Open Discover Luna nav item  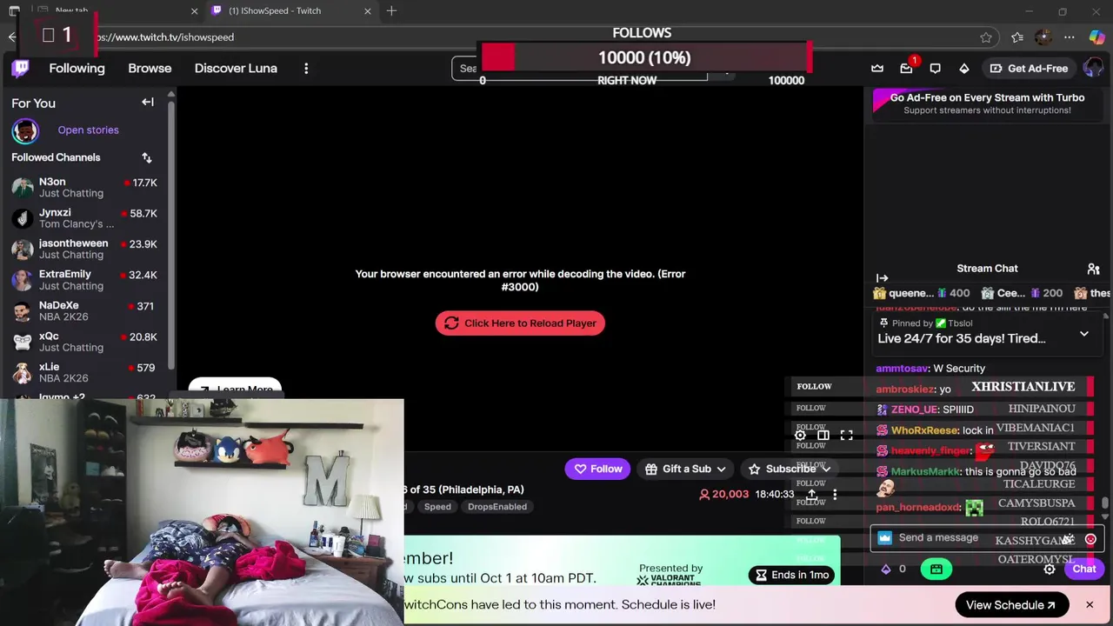pyautogui.click(x=236, y=68)
